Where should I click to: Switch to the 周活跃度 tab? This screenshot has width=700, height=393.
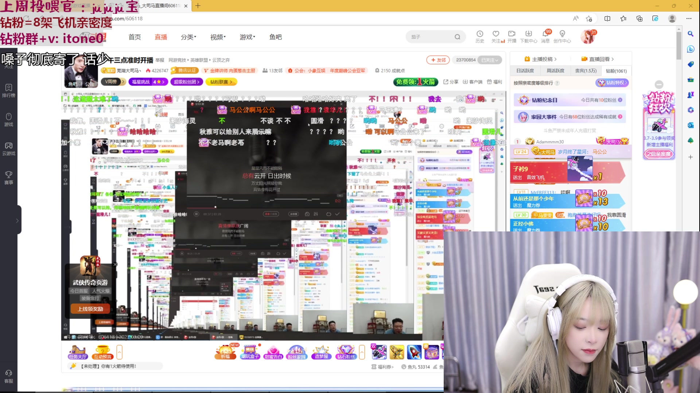pos(555,71)
